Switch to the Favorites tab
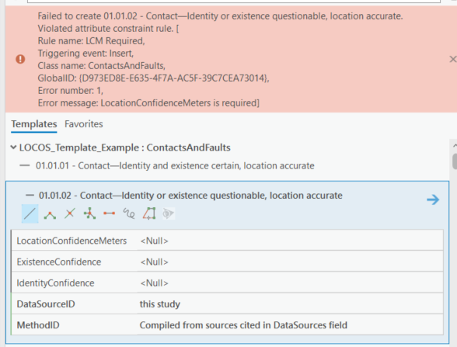 tap(84, 124)
